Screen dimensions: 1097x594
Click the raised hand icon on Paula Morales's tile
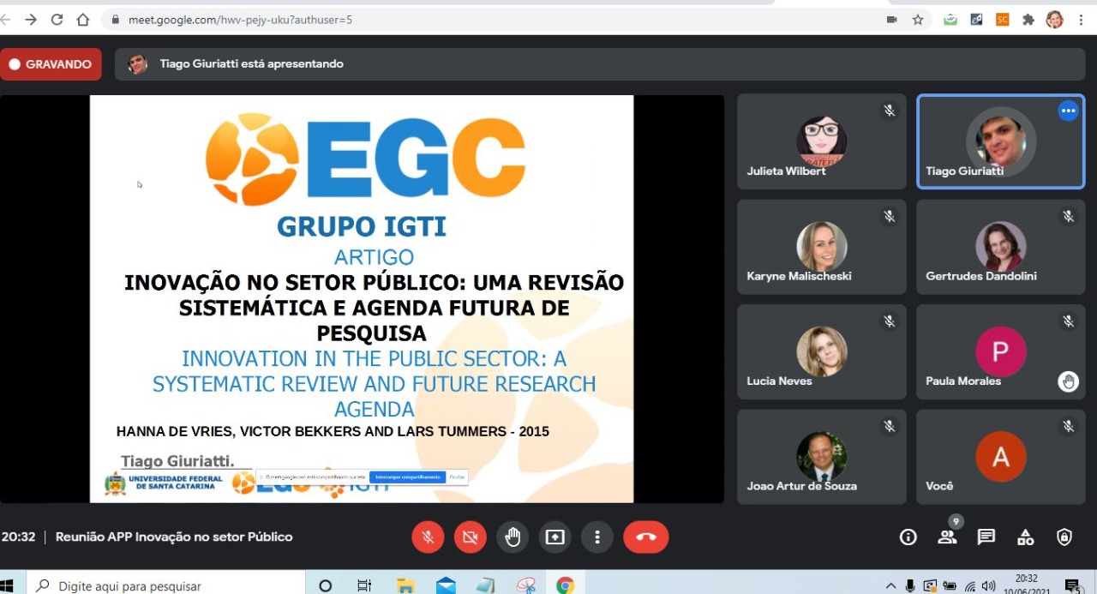(1068, 381)
